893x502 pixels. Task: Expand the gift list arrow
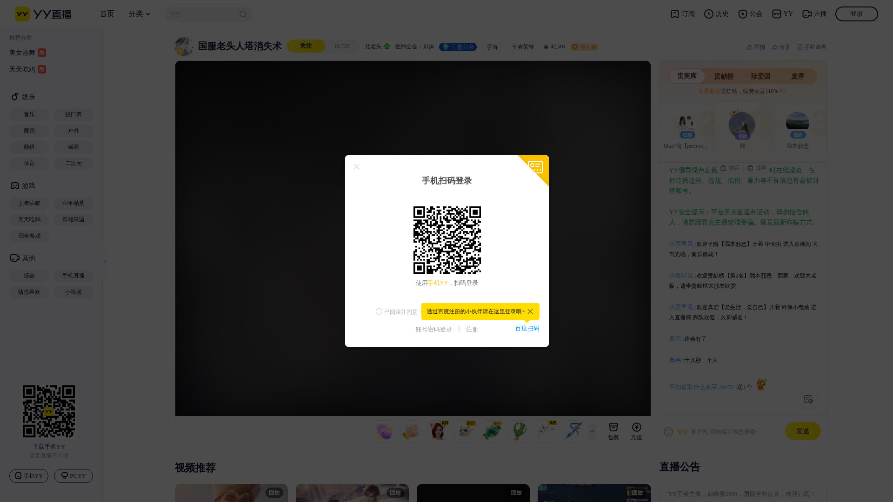pos(592,431)
